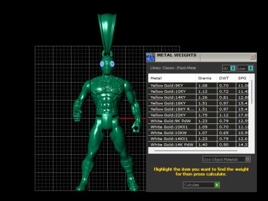Click the metal list horizontal scrollbar
Viewport: 268px width, 201px height.
coord(196,151)
